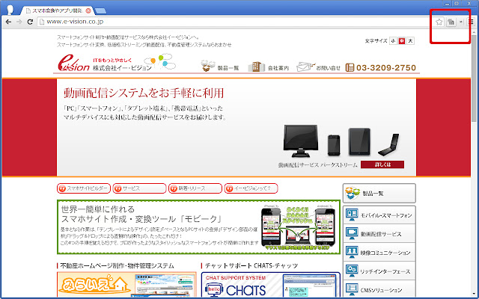Click the Chrome profile avatar icon
The image size is (479, 299).
(10, 10)
